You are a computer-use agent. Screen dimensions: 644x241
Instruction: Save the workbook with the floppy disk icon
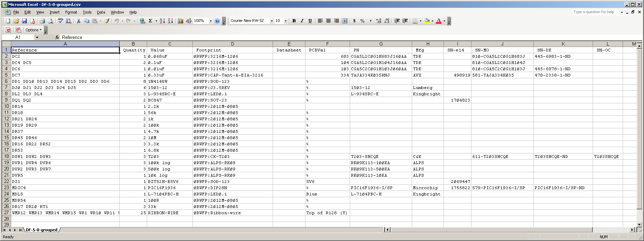pos(24,21)
